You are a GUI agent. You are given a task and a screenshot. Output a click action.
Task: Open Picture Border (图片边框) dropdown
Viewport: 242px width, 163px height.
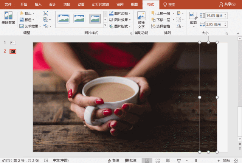point(120,13)
